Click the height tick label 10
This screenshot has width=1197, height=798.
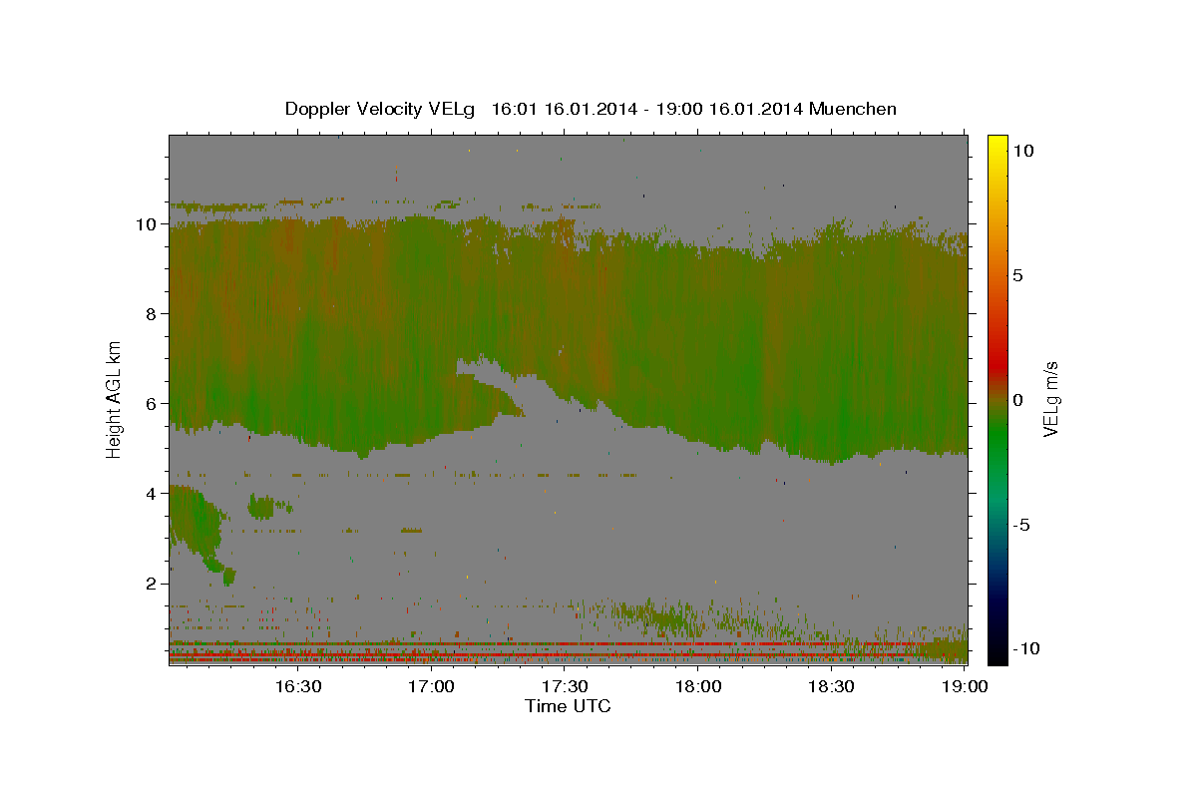tap(149, 224)
